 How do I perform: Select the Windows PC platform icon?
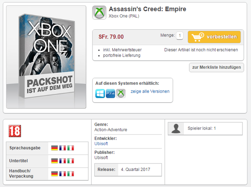pos(100,93)
